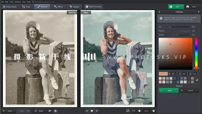Switch the before/after compare view mode
Image resolution: width=202 pixels, height=114 pixels.
click(x=55, y=111)
